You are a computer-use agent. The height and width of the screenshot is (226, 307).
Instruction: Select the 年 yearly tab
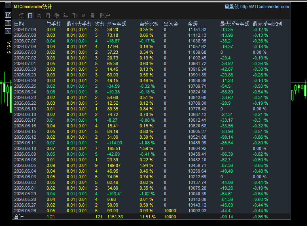66,15
